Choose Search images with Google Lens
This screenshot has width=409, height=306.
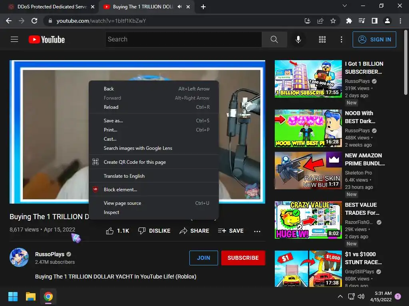click(154, 148)
